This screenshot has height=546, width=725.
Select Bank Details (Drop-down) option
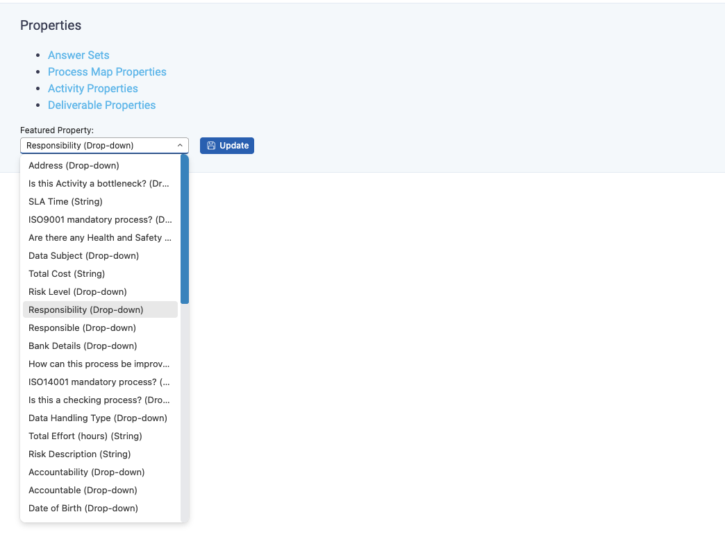(100, 345)
